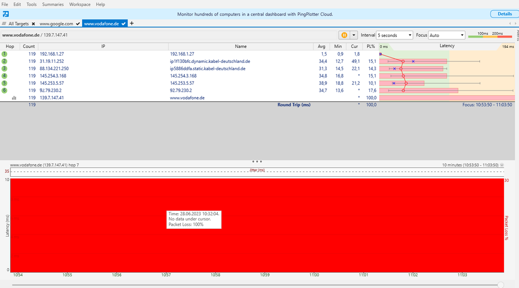The image size is (519, 288).
Task: Select ip1f130bfc.dynamic.kabel-deutschland.de name
Action: (x=210, y=61)
